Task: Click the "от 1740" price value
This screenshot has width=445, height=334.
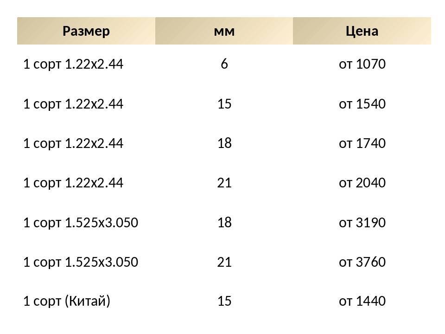Action: coord(362,143)
